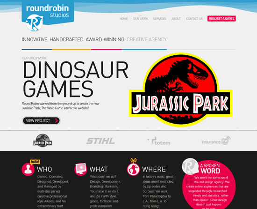Click the WHO heading
This screenshot has height=209, width=257.
click(44, 169)
